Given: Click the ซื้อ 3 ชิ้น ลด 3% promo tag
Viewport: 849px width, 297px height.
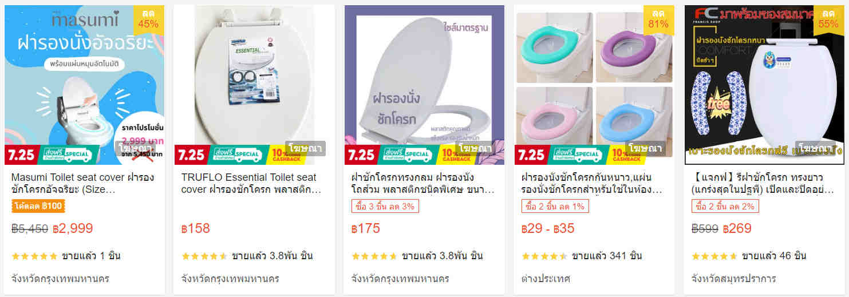Looking at the screenshot, I should [385, 206].
